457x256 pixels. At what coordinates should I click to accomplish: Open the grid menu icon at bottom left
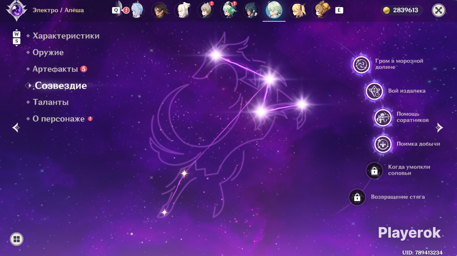point(17,239)
